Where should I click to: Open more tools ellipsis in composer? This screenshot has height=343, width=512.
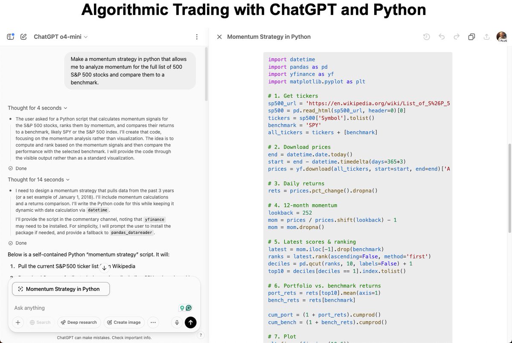[153, 323]
